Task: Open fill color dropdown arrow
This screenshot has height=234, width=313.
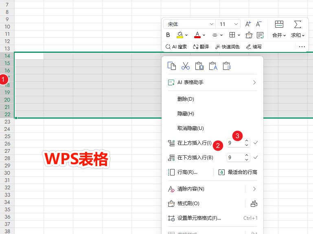Action: tap(186, 35)
